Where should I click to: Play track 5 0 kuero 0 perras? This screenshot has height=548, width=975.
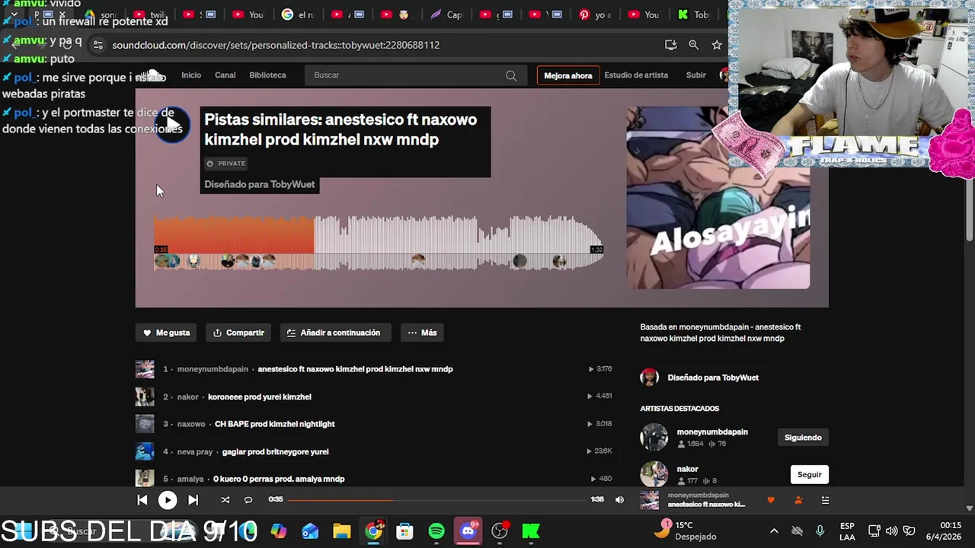pos(279,479)
